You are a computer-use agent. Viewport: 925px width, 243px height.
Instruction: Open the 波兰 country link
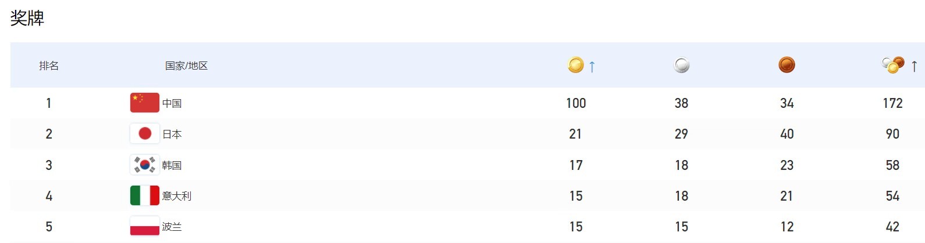click(172, 227)
